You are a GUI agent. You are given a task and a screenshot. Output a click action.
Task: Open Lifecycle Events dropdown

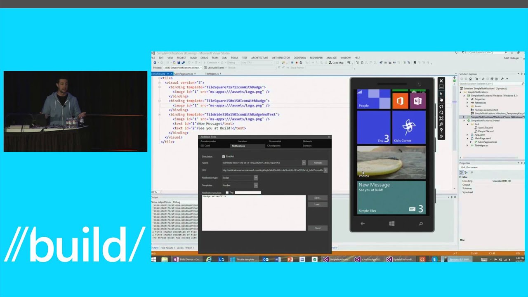[216, 68]
